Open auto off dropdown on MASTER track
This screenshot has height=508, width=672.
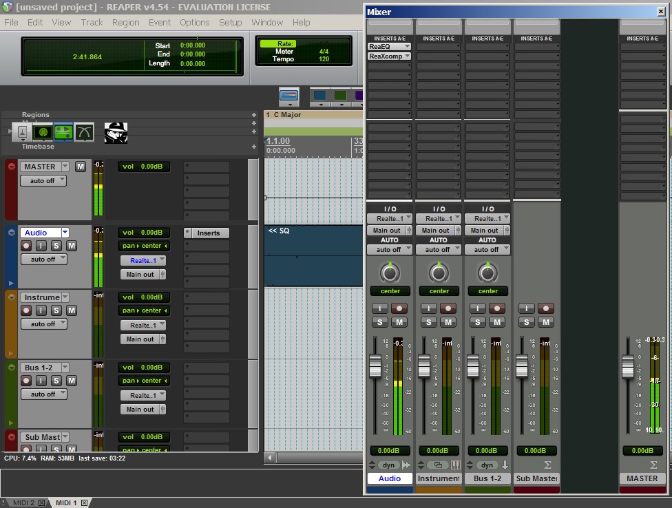point(43,180)
